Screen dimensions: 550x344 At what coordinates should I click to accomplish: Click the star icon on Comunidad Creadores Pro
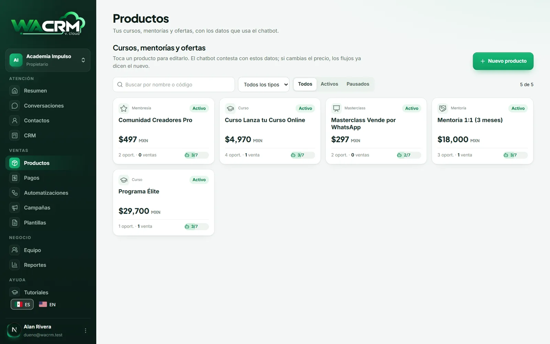[124, 108]
